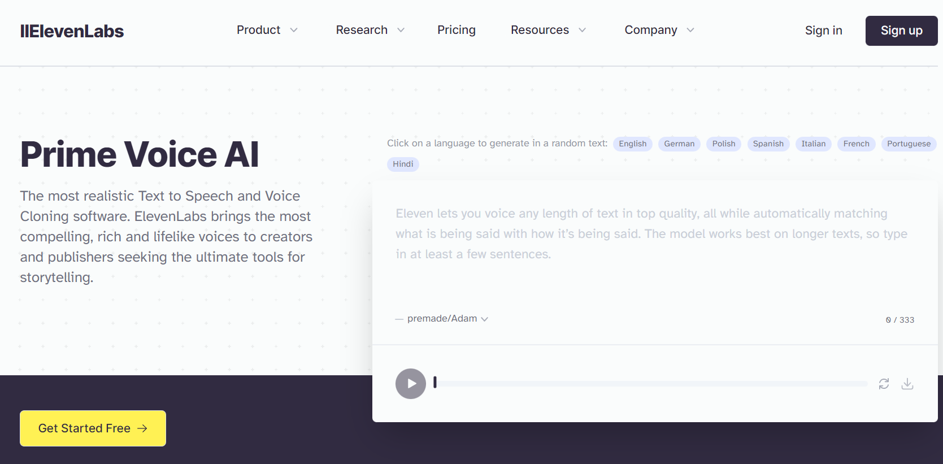Expand the Product menu chevron
The height and width of the screenshot is (464, 943).
[294, 30]
